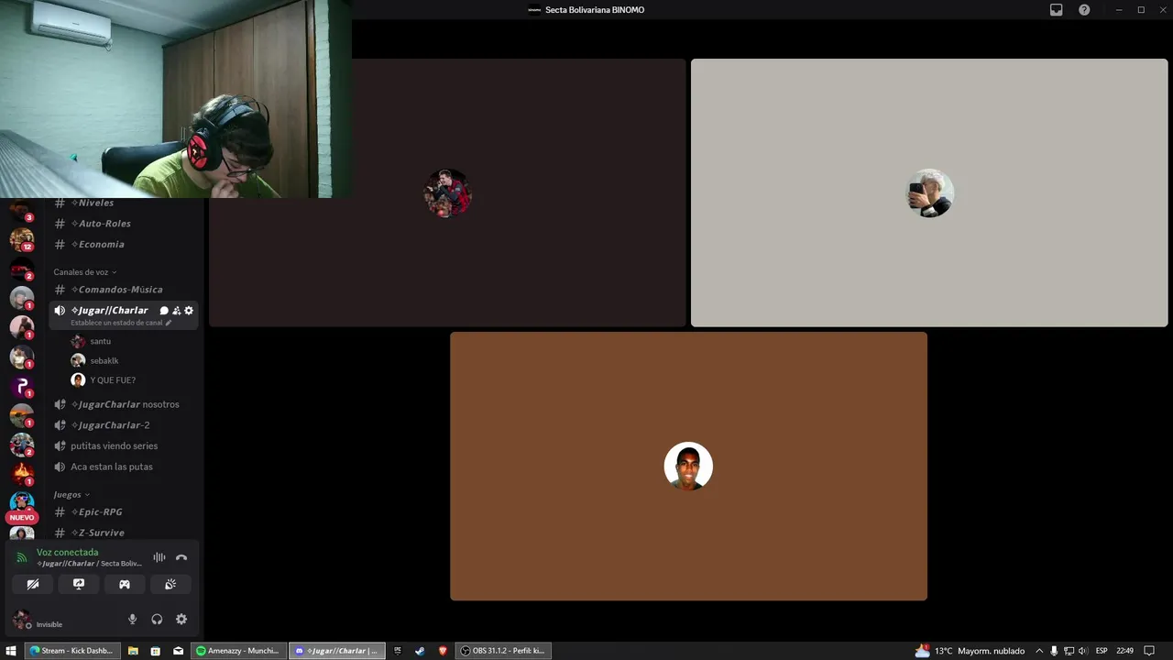Image resolution: width=1173 pixels, height=660 pixels.
Task: Click the NUEVO mentions indicator
Action: tap(22, 518)
